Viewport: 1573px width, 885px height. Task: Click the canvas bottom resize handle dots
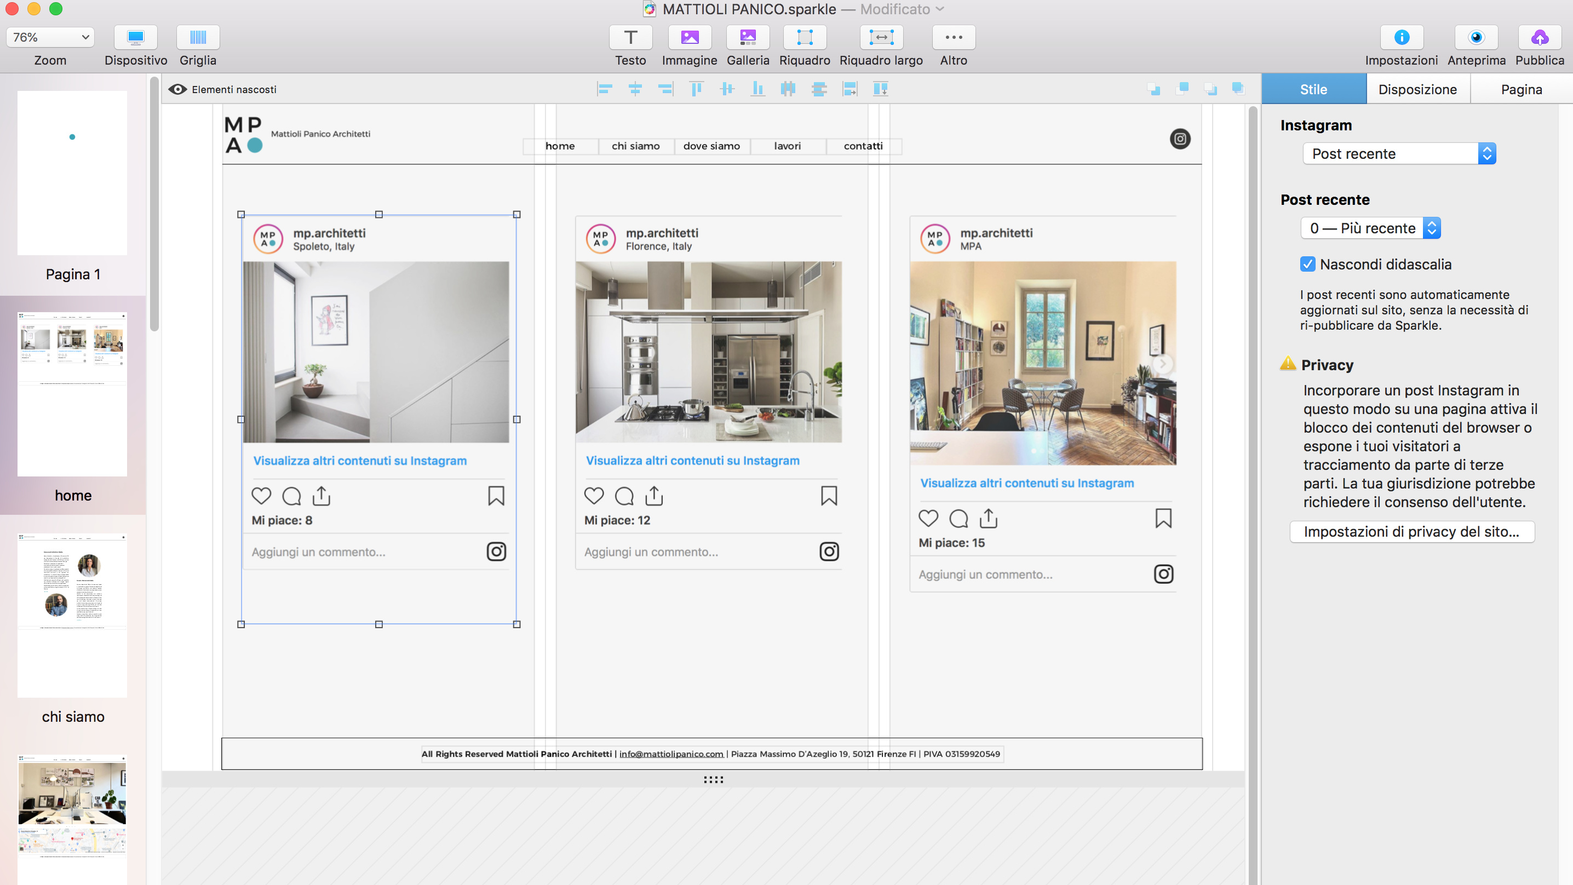point(713,780)
